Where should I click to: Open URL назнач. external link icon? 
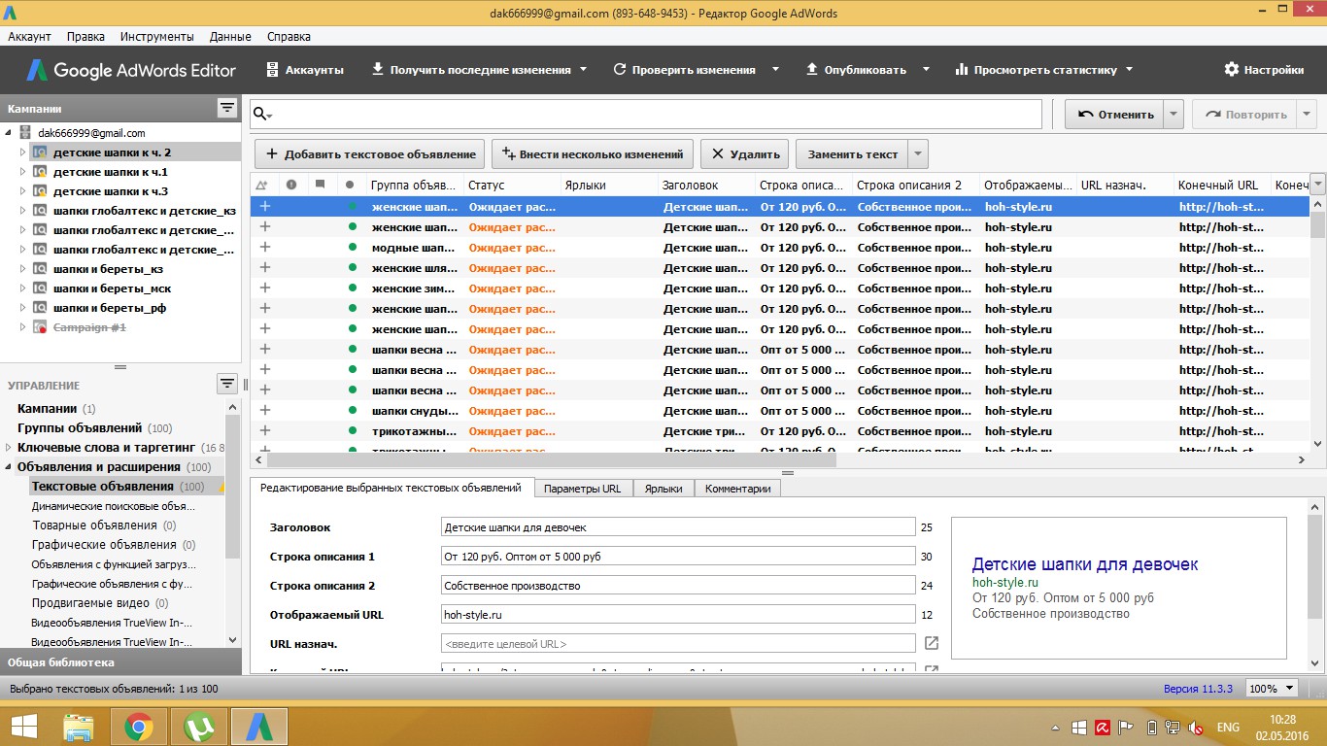[x=931, y=643]
